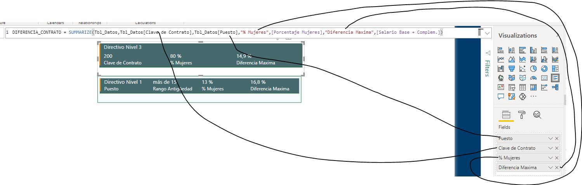
Task: Click the 200 Clave de Contrato value
Action: [108, 56]
